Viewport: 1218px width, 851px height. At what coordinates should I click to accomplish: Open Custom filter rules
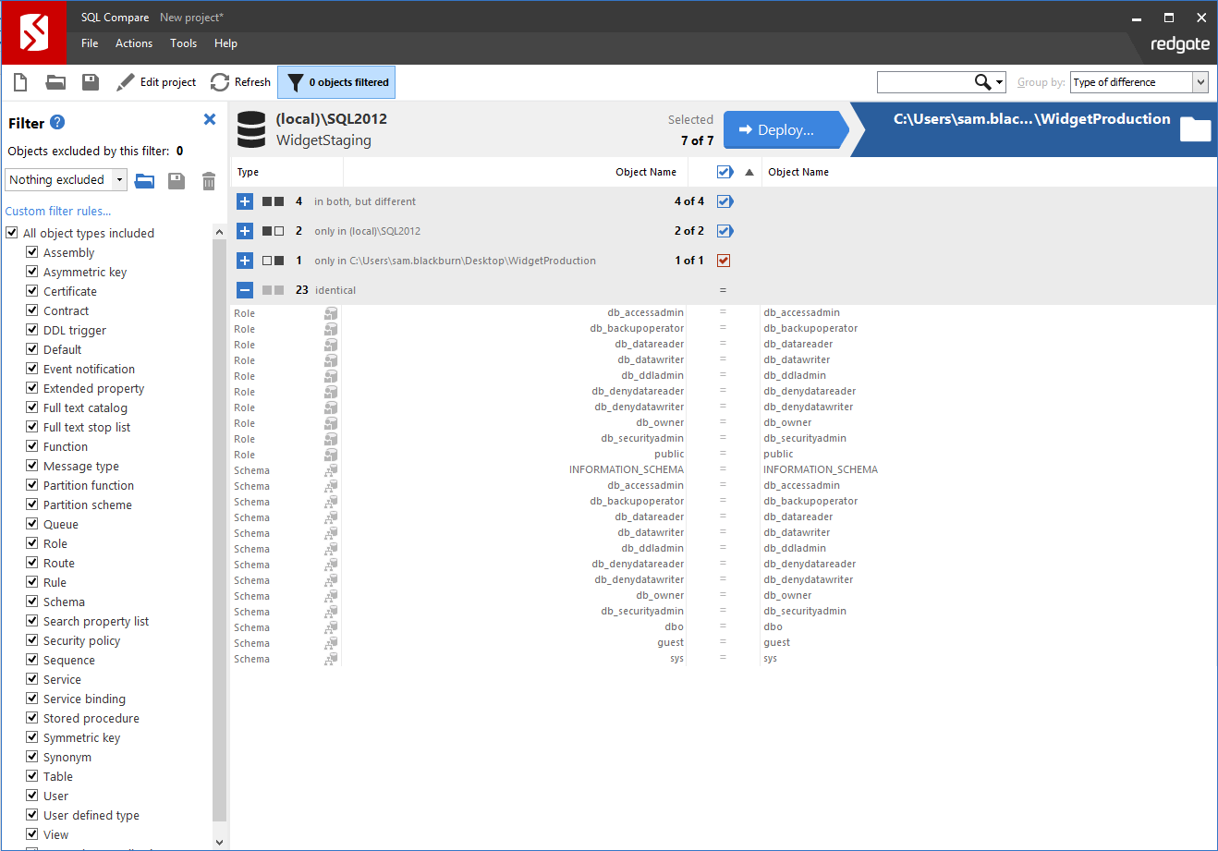(x=58, y=211)
